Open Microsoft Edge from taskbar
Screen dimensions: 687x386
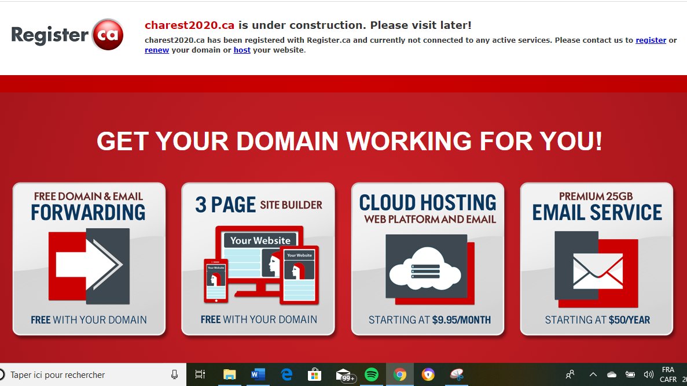tap(286, 374)
